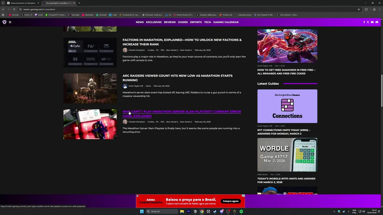Click the browser address bar URL

click(39, 9)
